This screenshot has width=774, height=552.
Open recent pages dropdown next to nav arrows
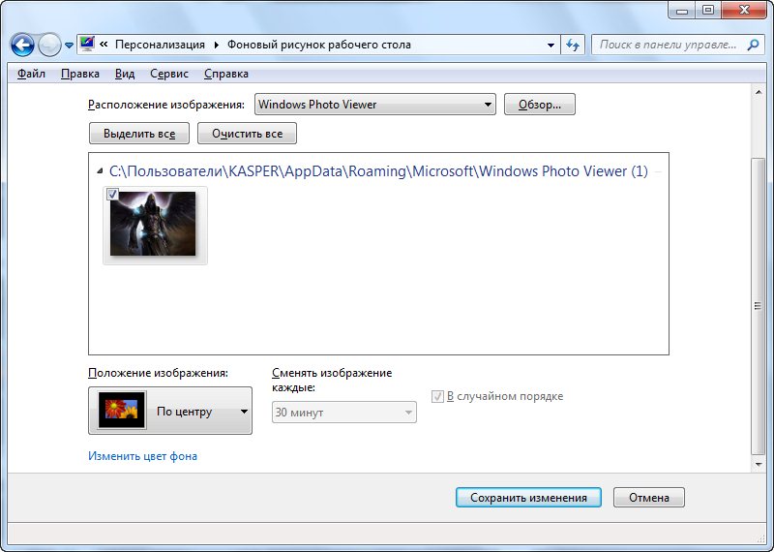(x=69, y=46)
